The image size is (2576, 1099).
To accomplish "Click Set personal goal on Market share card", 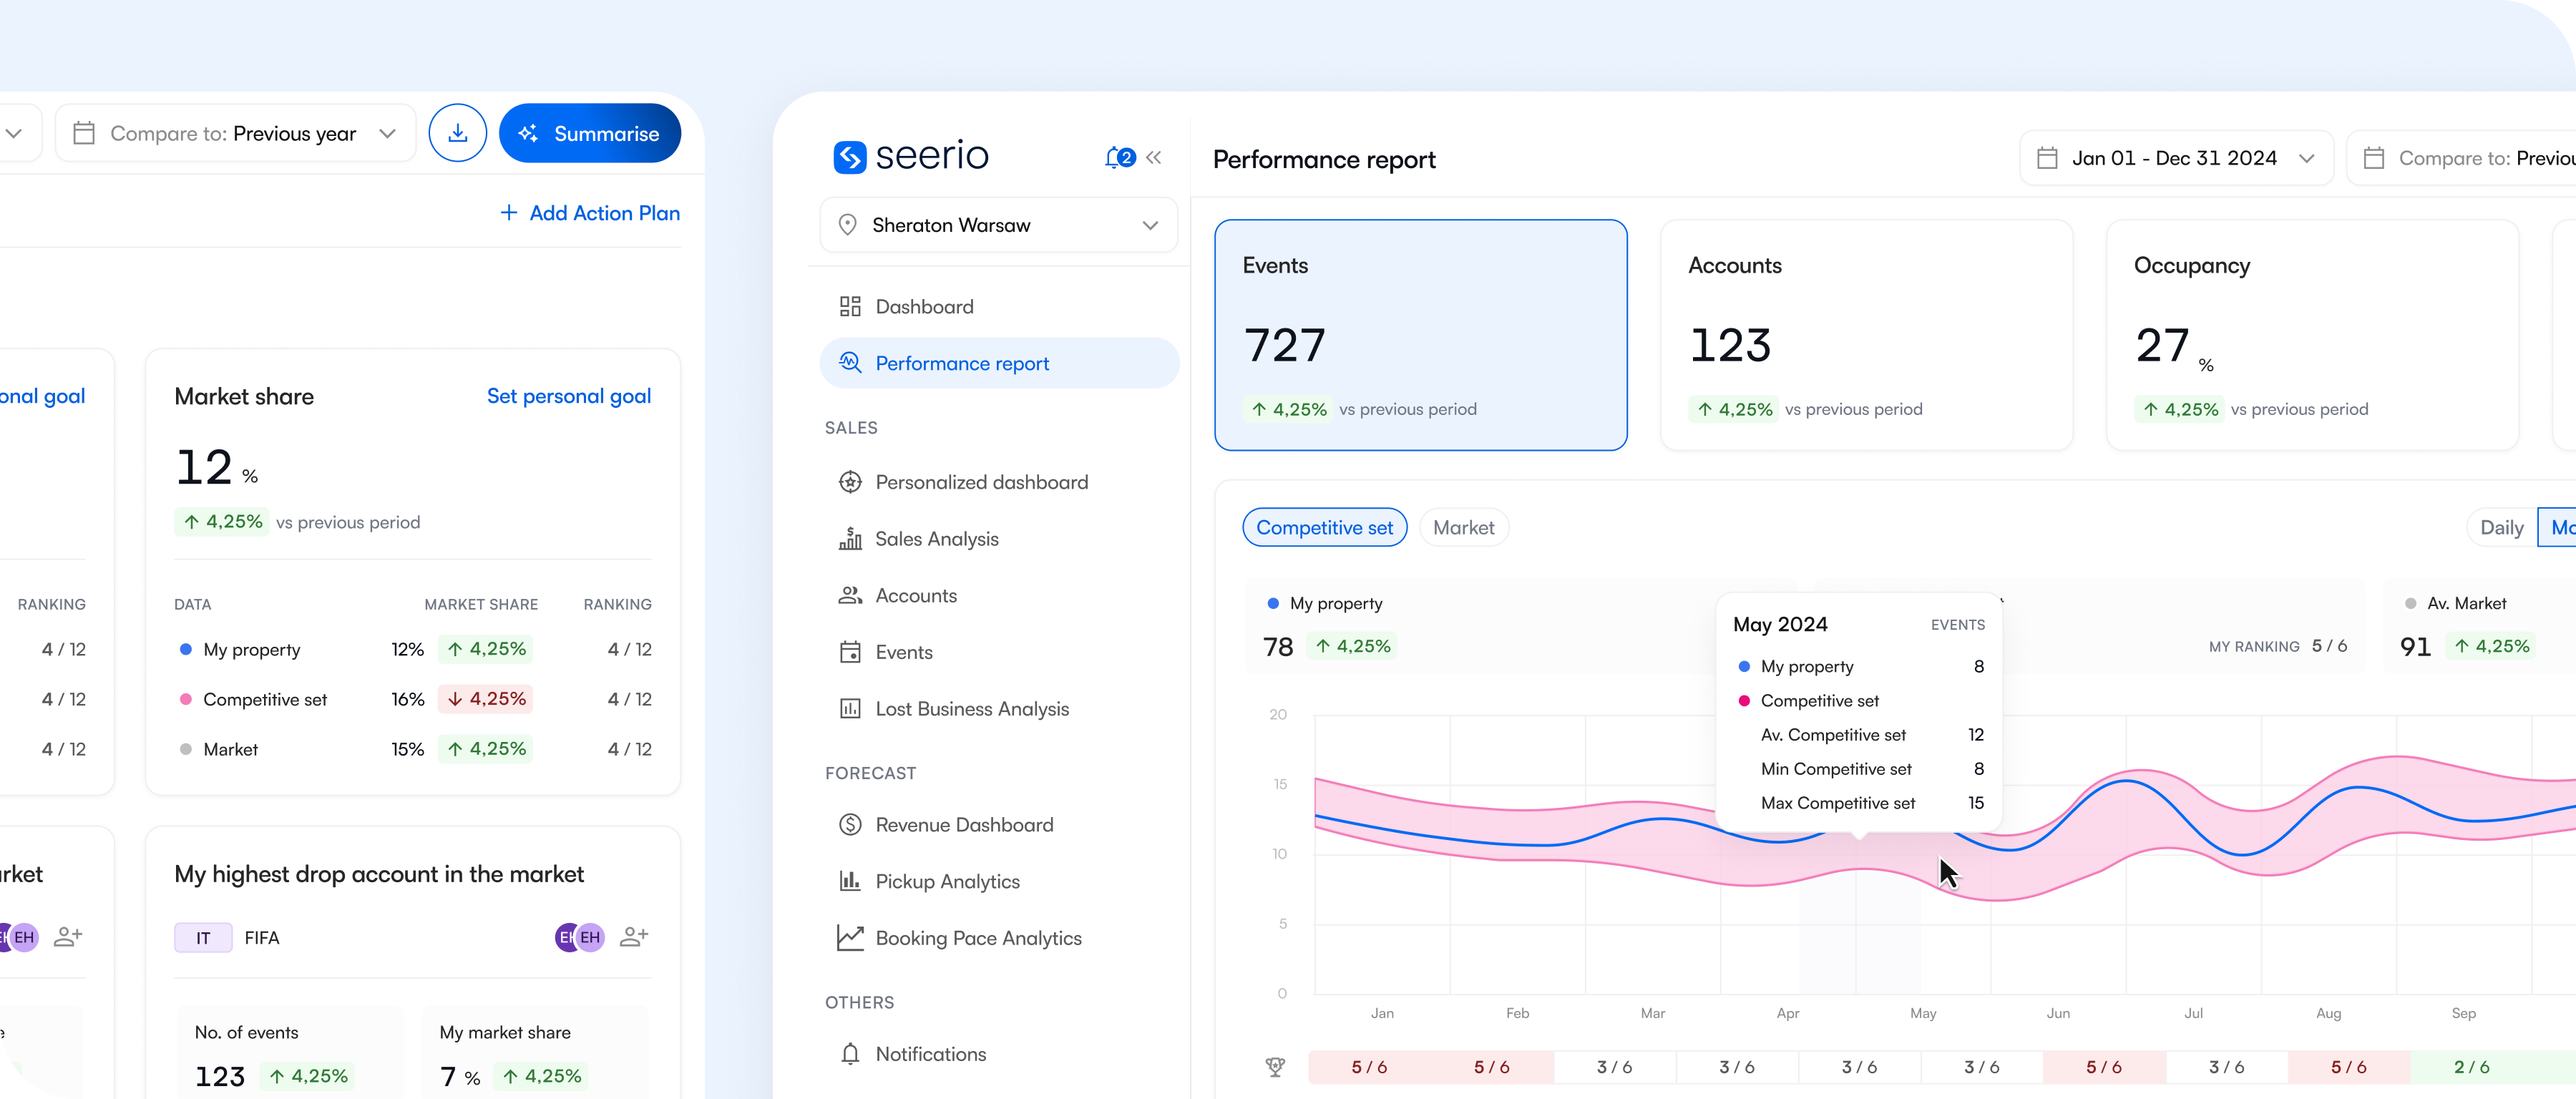I will pyautogui.click(x=568, y=396).
